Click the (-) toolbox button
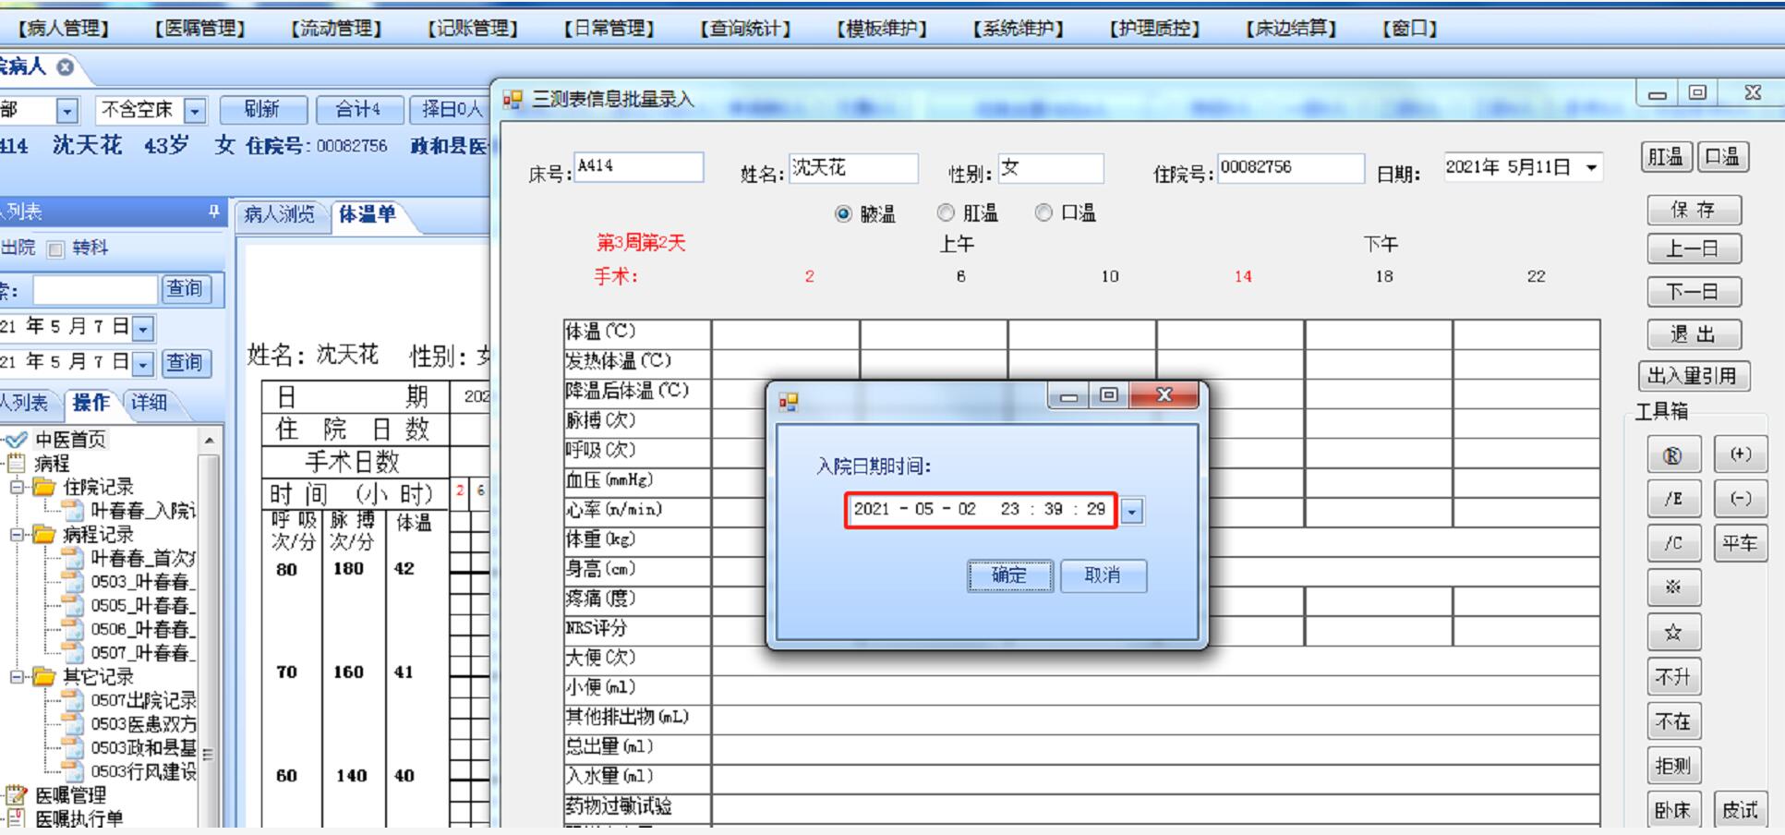This screenshot has width=1785, height=835. (x=1741, y=499)
